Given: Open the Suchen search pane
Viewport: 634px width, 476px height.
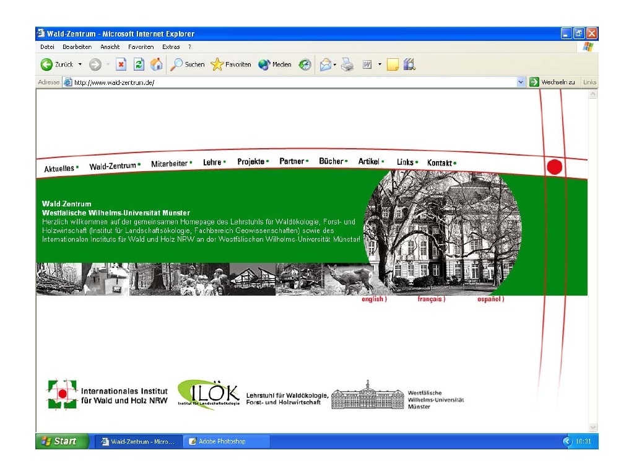Looking at the screenshot, I should click(x=188, y=64).
